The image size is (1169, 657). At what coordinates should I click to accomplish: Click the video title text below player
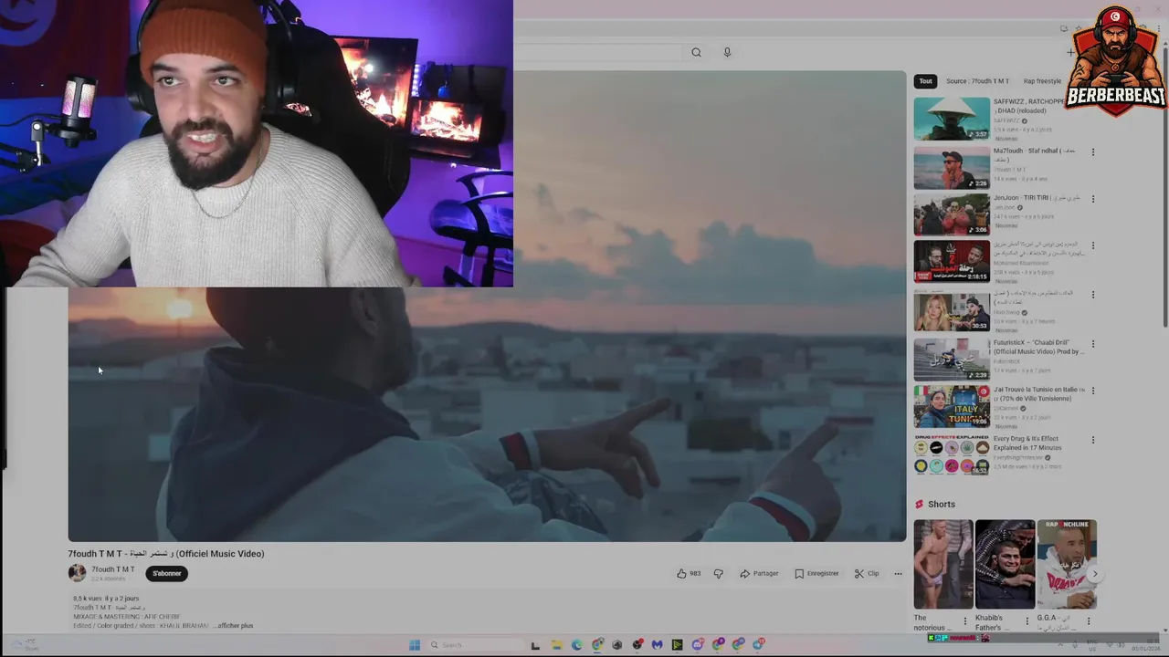coord(166,554)
